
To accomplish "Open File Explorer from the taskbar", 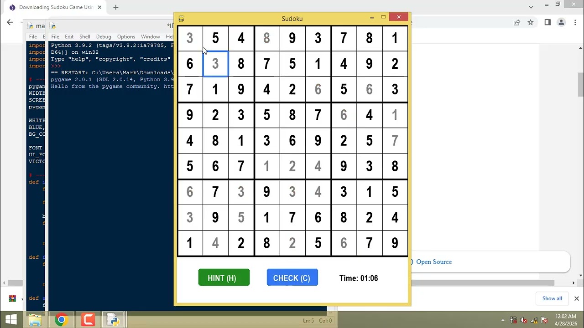I will (x=35, y=320).
